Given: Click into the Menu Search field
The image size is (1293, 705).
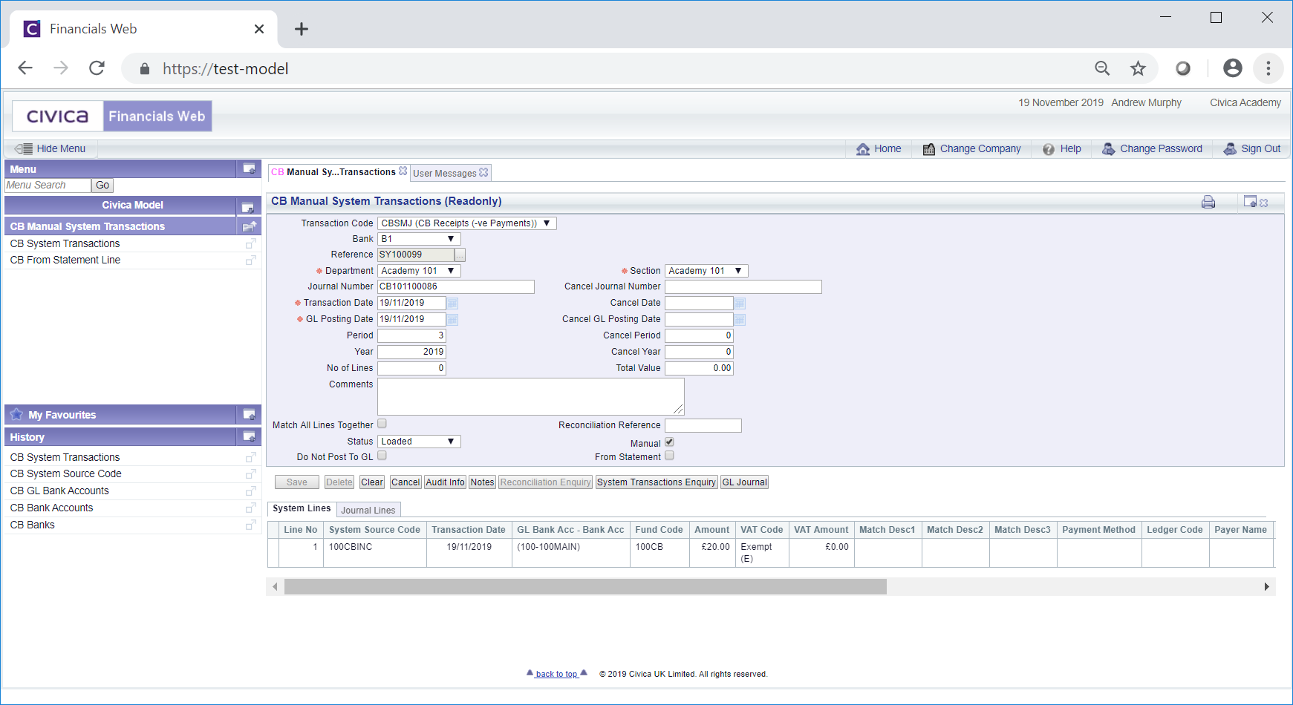Looking at the screenshot, I should [48, 186].
